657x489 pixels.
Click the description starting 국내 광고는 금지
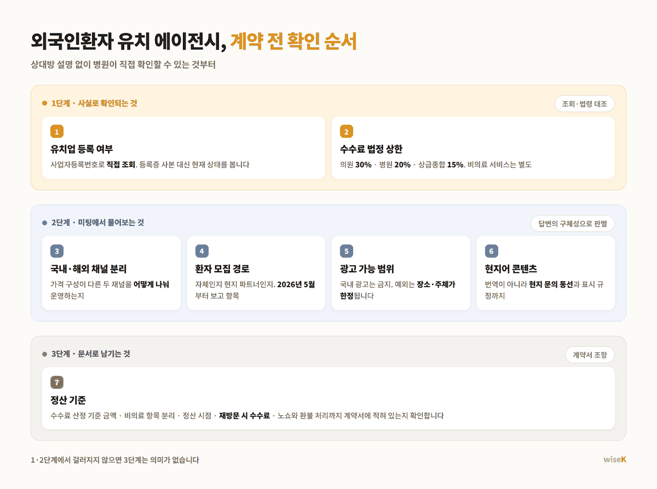pyautogui.click(x=398, y=290)
